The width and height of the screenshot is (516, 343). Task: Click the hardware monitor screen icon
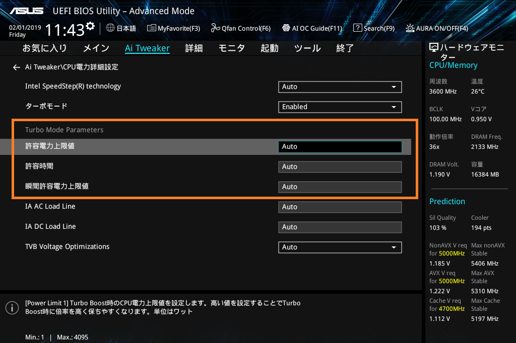click(x=434, y=48)
